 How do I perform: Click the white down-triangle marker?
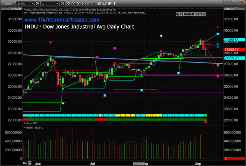point(161,36)
